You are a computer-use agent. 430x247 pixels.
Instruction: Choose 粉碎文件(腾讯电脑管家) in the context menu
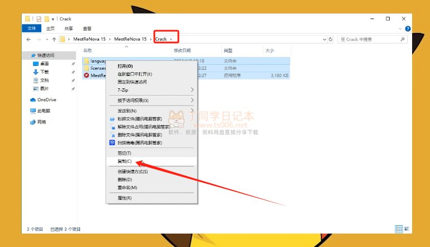point(152,118)
